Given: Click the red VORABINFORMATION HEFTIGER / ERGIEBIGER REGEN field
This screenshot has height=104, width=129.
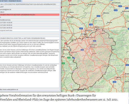Looking at the screenshot, I should click(30, 15).
